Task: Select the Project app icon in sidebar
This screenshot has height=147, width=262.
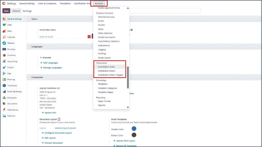Action: pyautogui.click(x=4, y=67)
